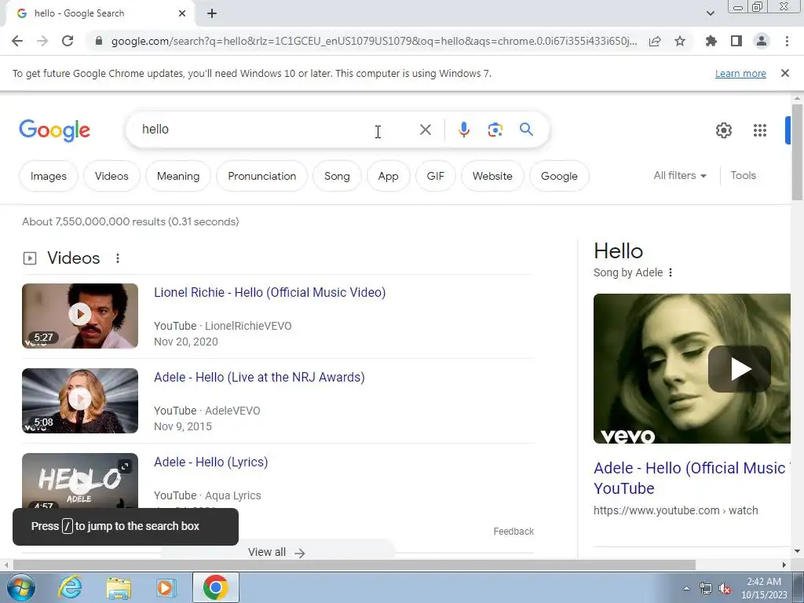The height and width of the screenshot is (603, 804).
Task: Play the Adele vevo video in knowledge panel
Action: pyautogui.click(x=739, y=369)
